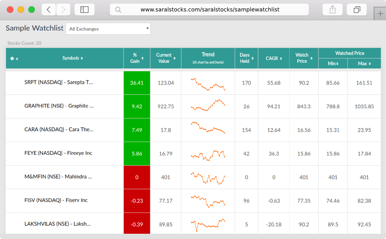Sort table by CAGR column
This screenshot has width=386, height=239.
(274, 58)
